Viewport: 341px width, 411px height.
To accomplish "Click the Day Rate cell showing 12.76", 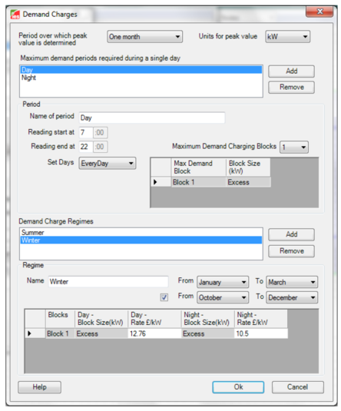I will click(x=154, y=333).
